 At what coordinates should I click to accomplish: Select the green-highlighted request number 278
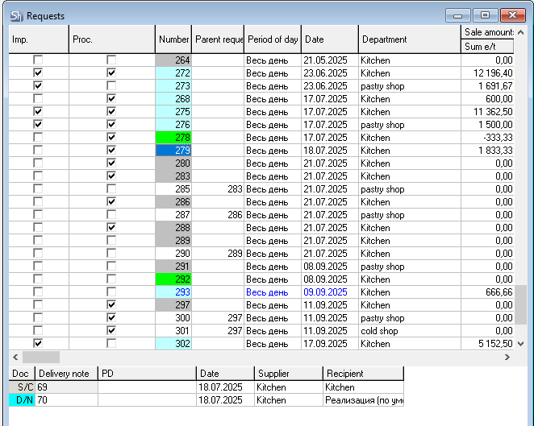click(x=173, y=138)
